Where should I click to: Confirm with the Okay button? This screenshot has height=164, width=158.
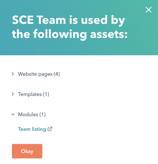(x=27, y=151)
